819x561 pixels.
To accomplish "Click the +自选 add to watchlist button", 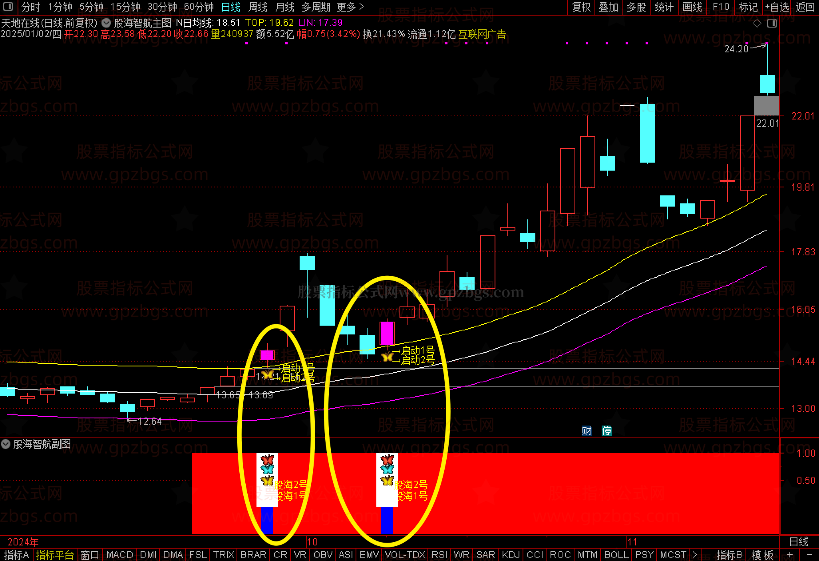I will [x=777, y=7].
